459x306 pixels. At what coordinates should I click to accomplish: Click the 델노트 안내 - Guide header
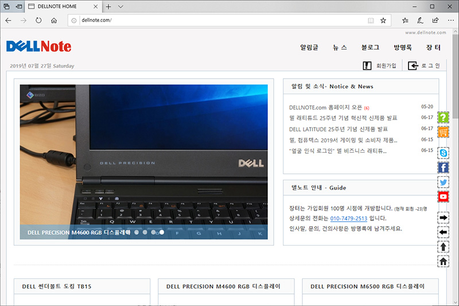[318, 188]
